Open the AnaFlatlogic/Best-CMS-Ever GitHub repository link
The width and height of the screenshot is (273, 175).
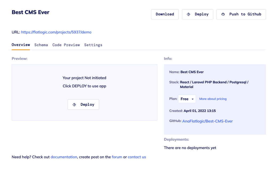207,121
